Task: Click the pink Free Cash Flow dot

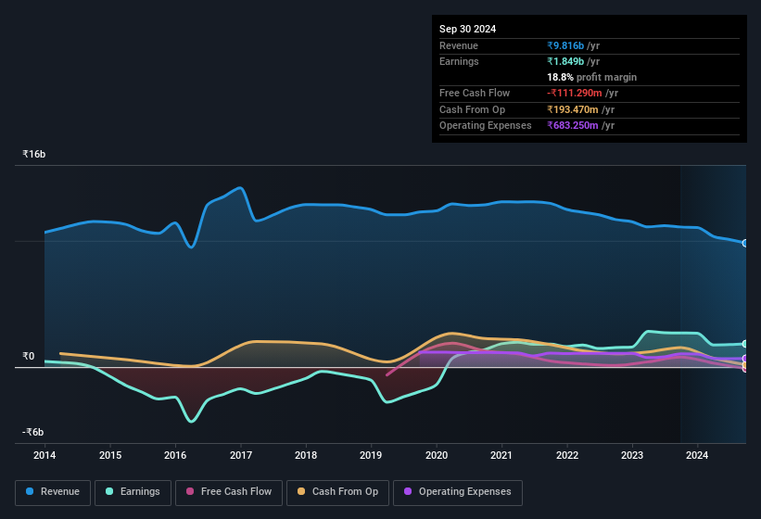Action: [190, 491]
